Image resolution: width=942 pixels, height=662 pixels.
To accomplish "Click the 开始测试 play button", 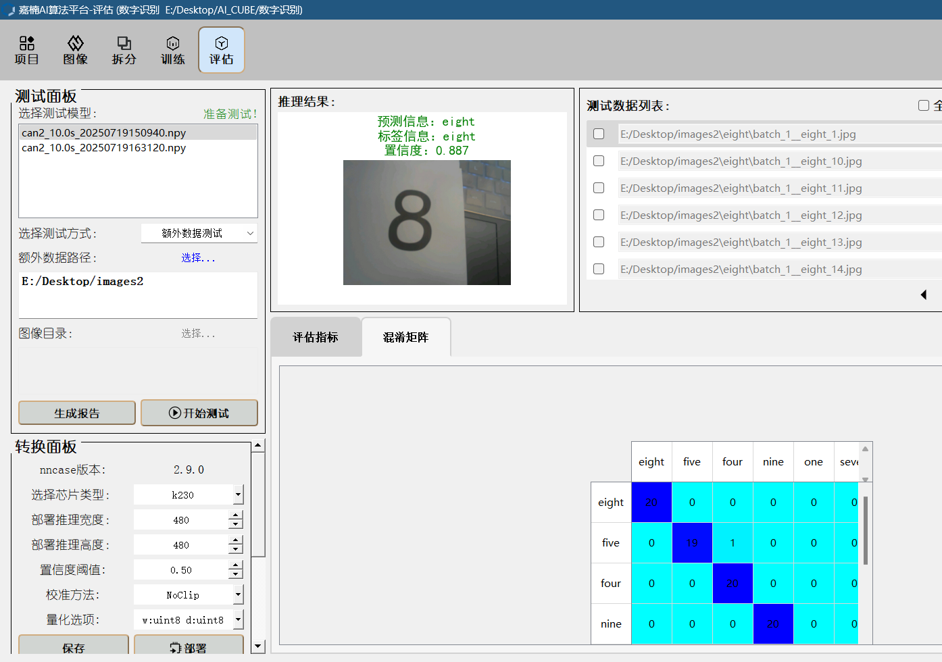I will coord(199,413).
